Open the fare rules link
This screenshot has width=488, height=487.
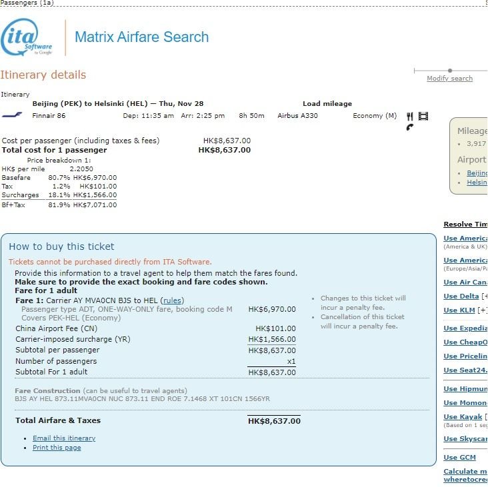(173, 300)
